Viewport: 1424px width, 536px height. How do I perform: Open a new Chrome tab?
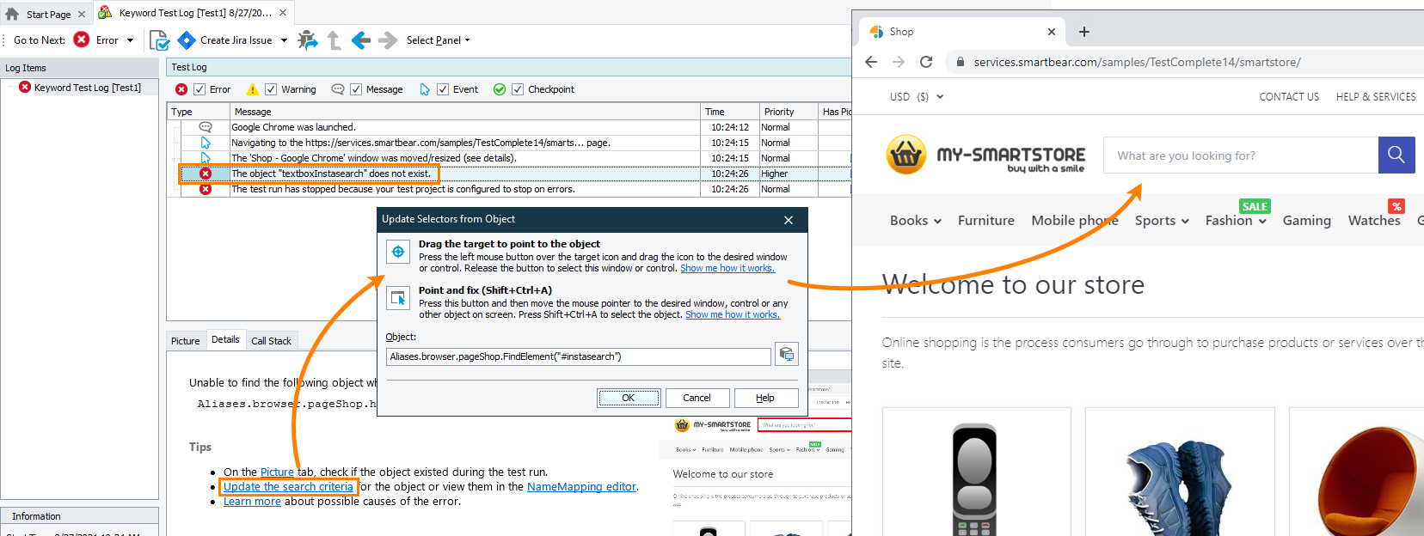[1084, 32]
